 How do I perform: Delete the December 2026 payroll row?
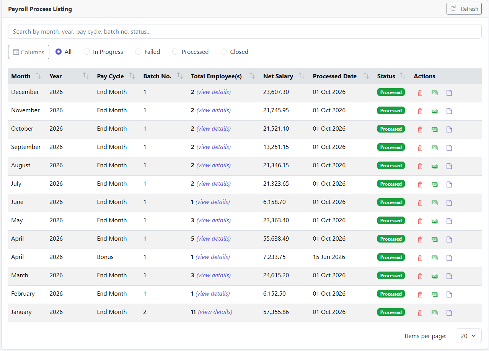420,93
